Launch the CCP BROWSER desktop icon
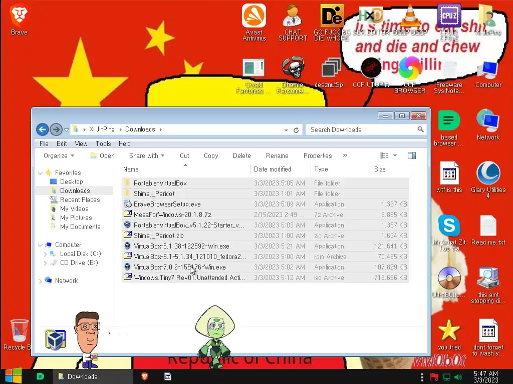Image resolution: width=513 pixels, height=384 pixels. (410, 76)
